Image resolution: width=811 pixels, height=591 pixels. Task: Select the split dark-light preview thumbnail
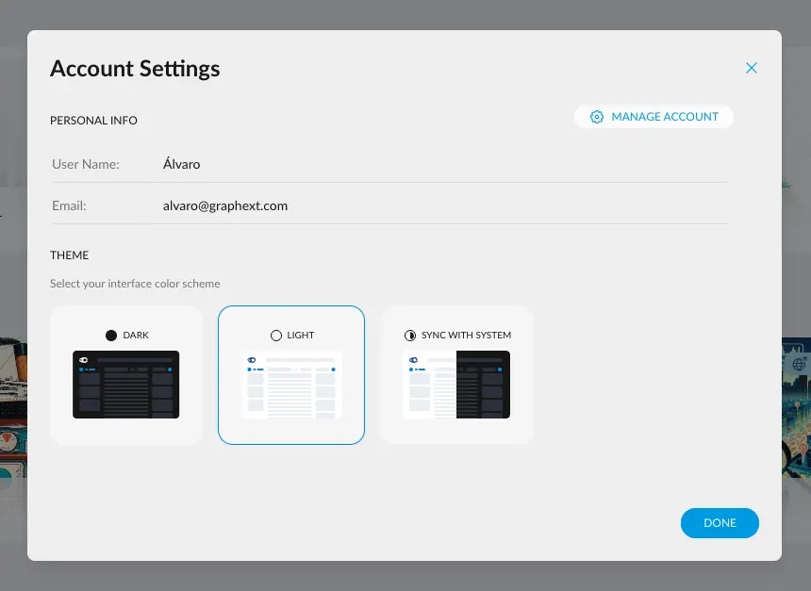point(456,385)
